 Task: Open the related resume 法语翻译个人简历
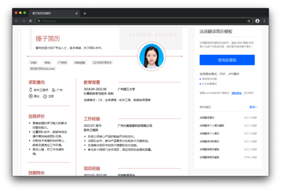pyautogui.click(x=209, y=133)
